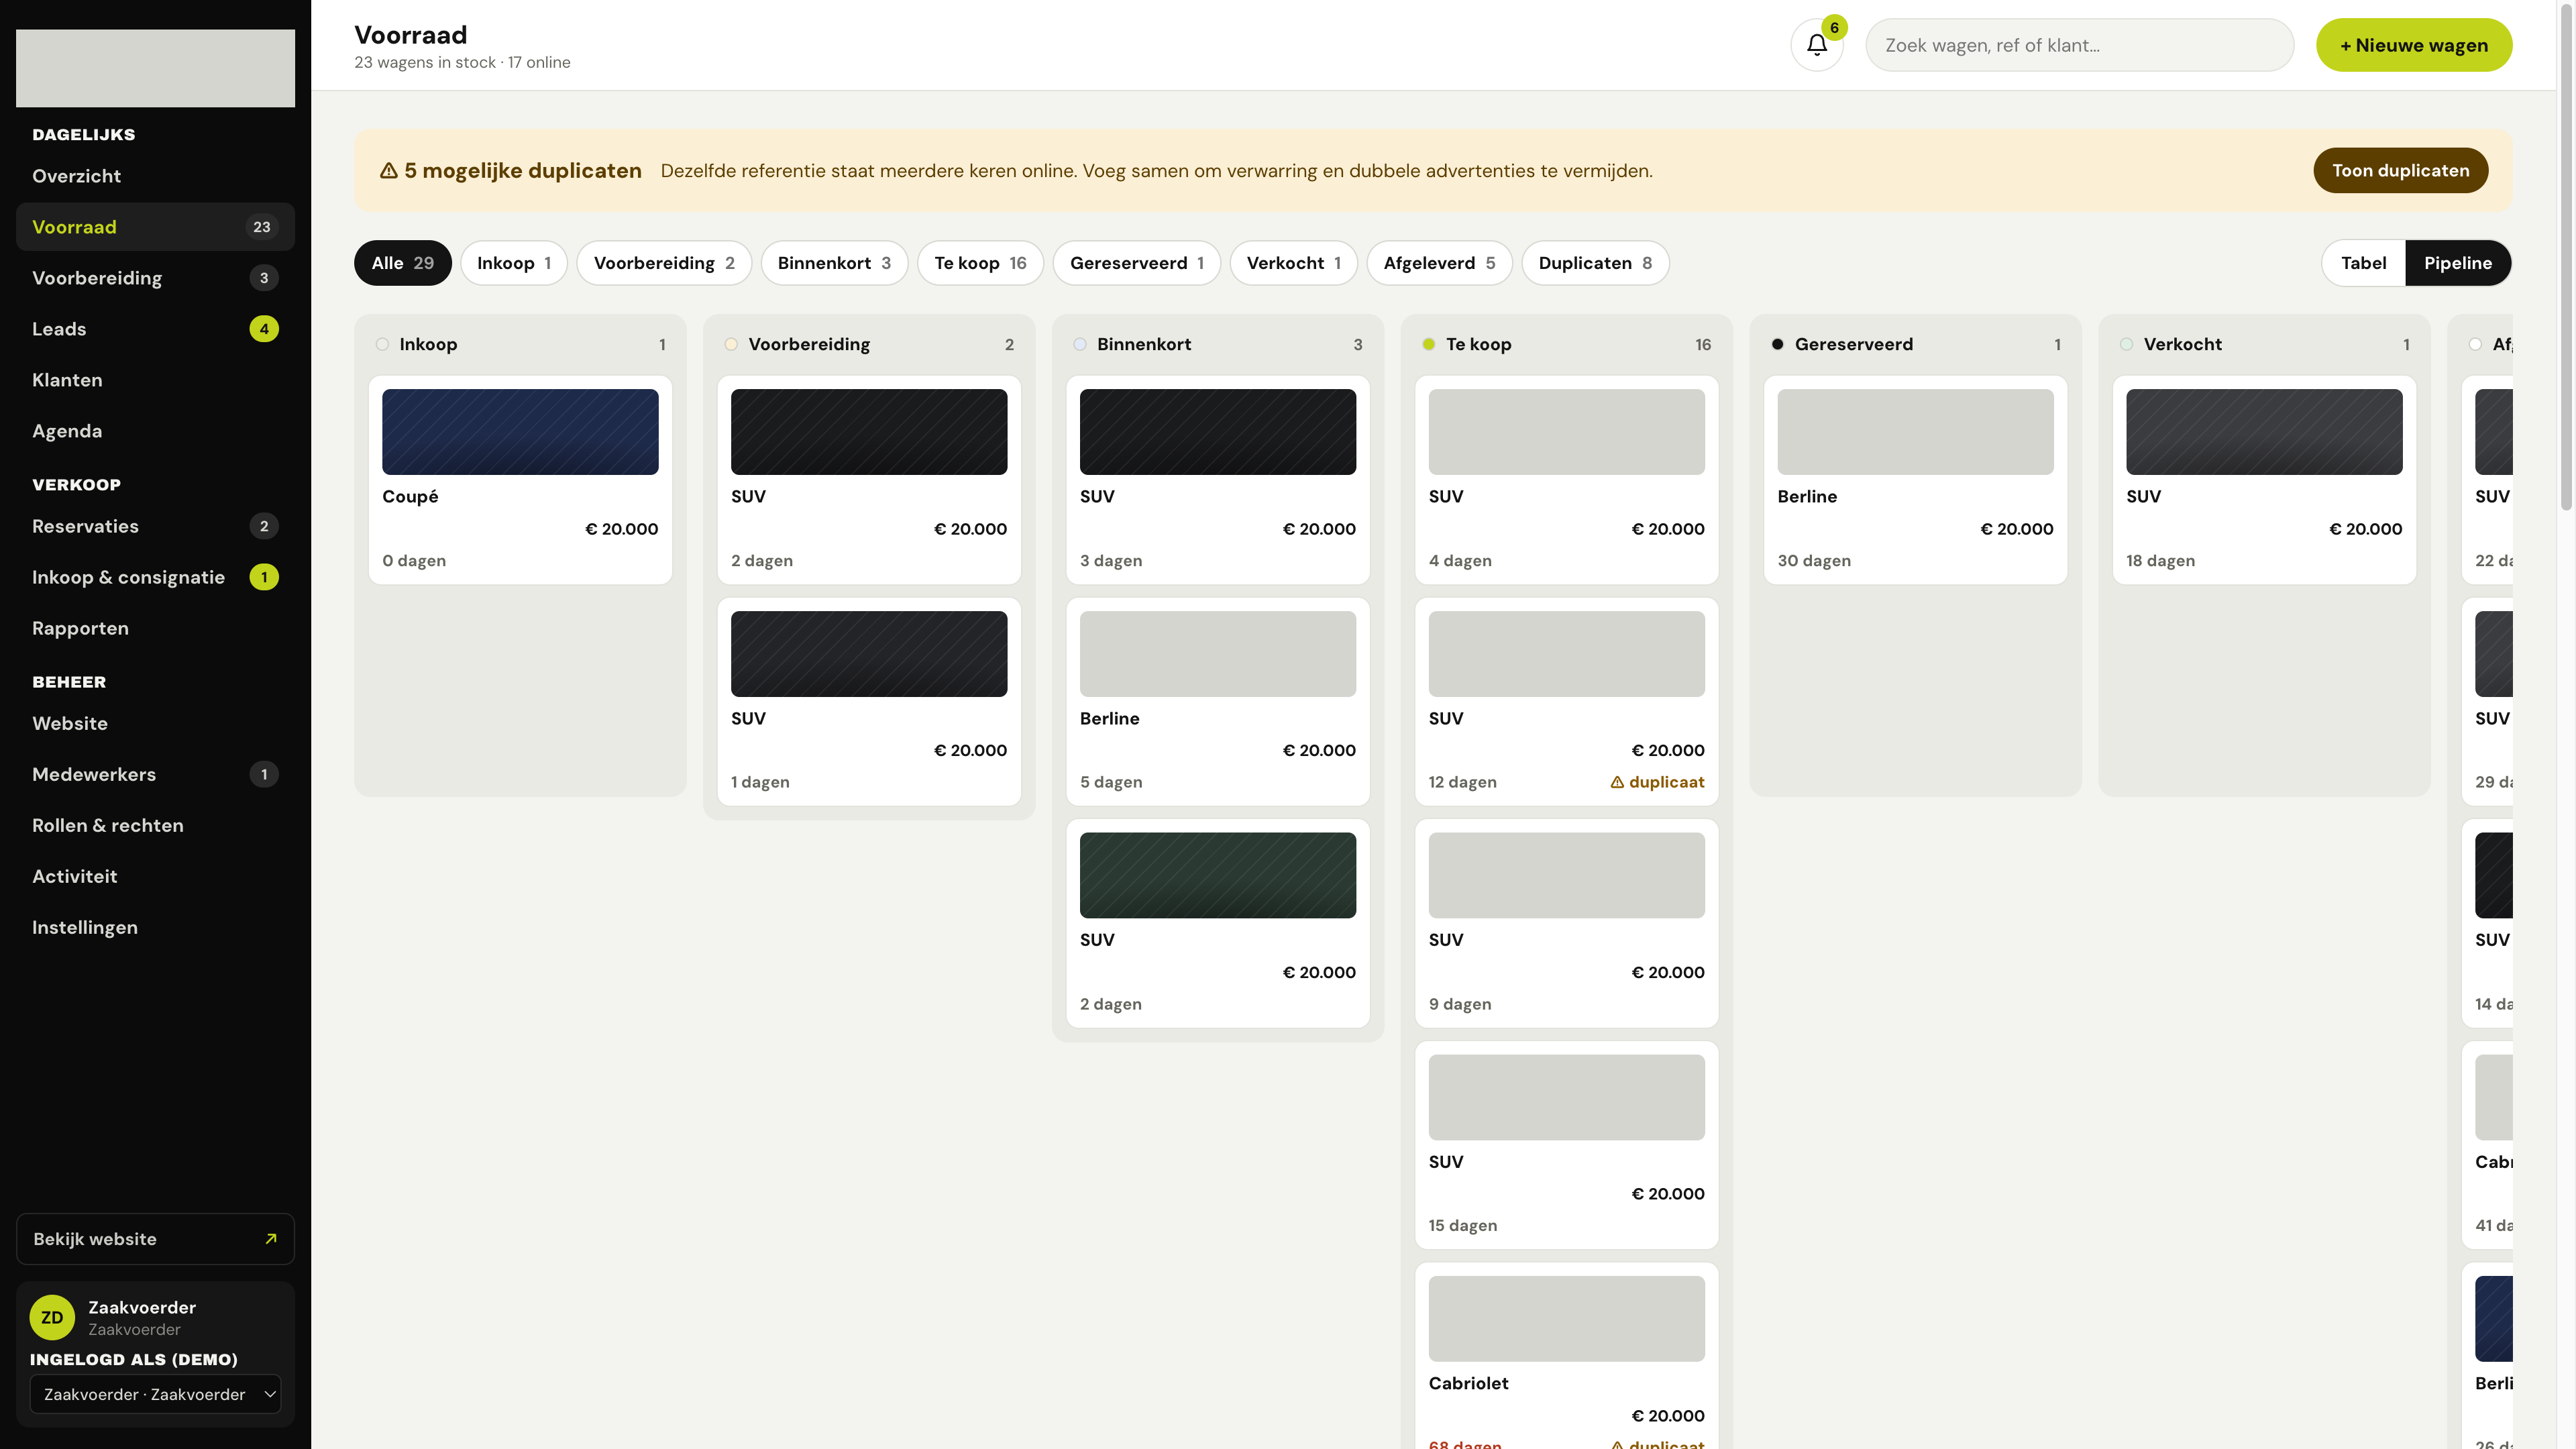
Task: Filter by Inkoop tab
Action: point(513,263)
